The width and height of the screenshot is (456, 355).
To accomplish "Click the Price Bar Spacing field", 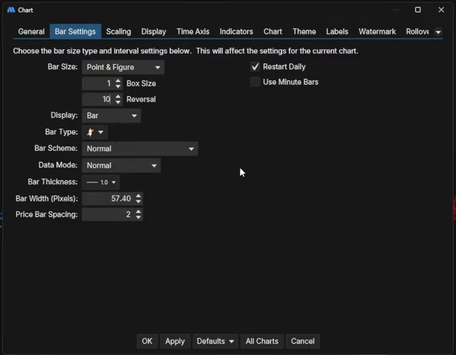I will pos(108,214).
